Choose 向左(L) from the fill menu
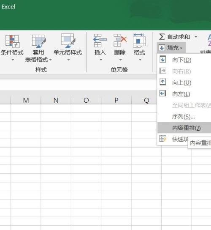Image resolution: width=211 pixels, height=230 pixels. [x=184, y=94]
